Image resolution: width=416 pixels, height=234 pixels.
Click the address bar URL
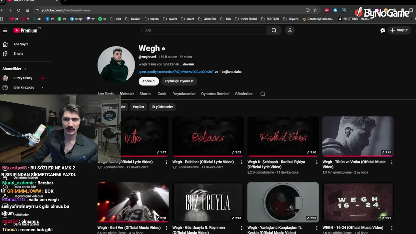66,10
